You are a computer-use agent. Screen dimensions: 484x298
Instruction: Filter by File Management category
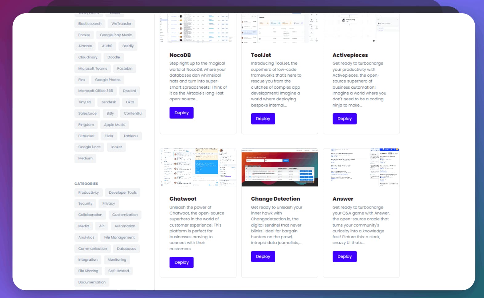(x=119, y=238)
